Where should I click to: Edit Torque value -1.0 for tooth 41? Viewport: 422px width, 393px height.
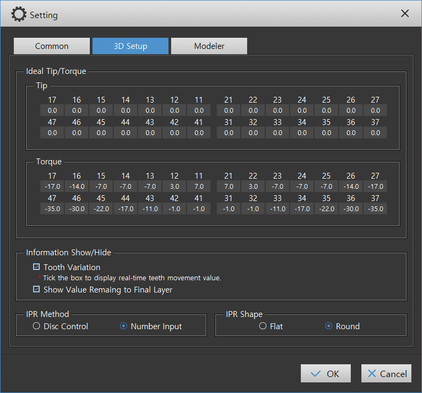[199, 209]
